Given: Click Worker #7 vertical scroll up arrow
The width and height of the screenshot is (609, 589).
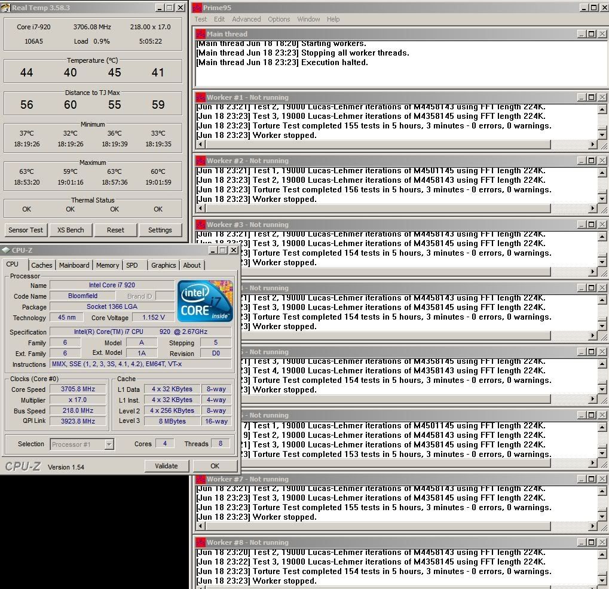Looking at the screenshot, I should click(x=602, y=491).
